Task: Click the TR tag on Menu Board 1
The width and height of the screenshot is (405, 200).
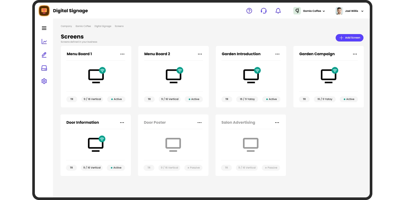Action: click(72, 99)
